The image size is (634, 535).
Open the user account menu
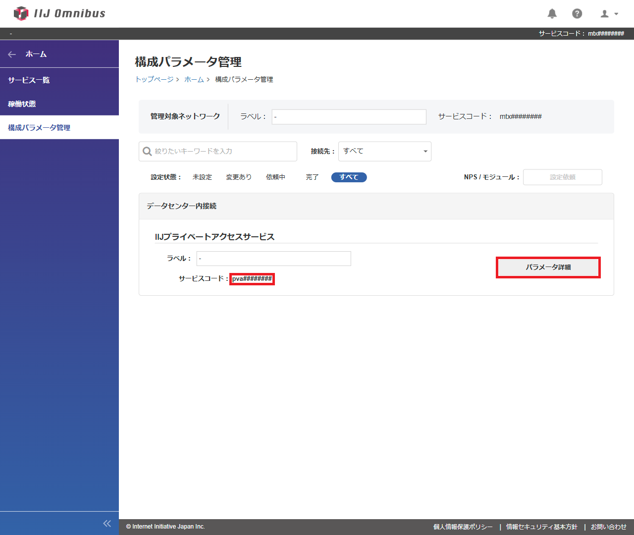(609, 14)
